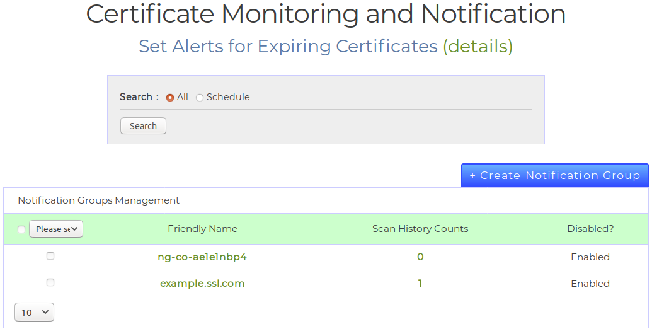
Task: Click Create Notification Group button
Action: coord(554,175)
